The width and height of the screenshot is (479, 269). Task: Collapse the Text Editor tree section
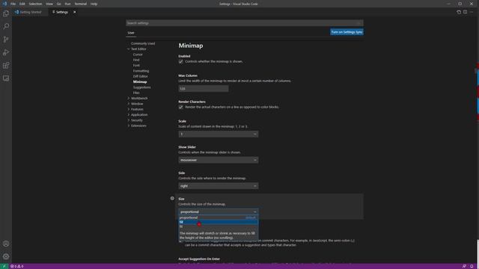(x=129, y=49)
